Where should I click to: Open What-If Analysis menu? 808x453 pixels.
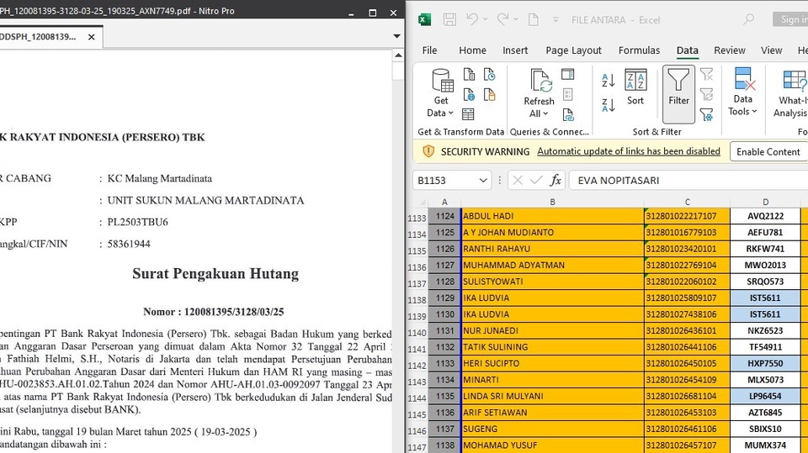[x=791, y=92]
